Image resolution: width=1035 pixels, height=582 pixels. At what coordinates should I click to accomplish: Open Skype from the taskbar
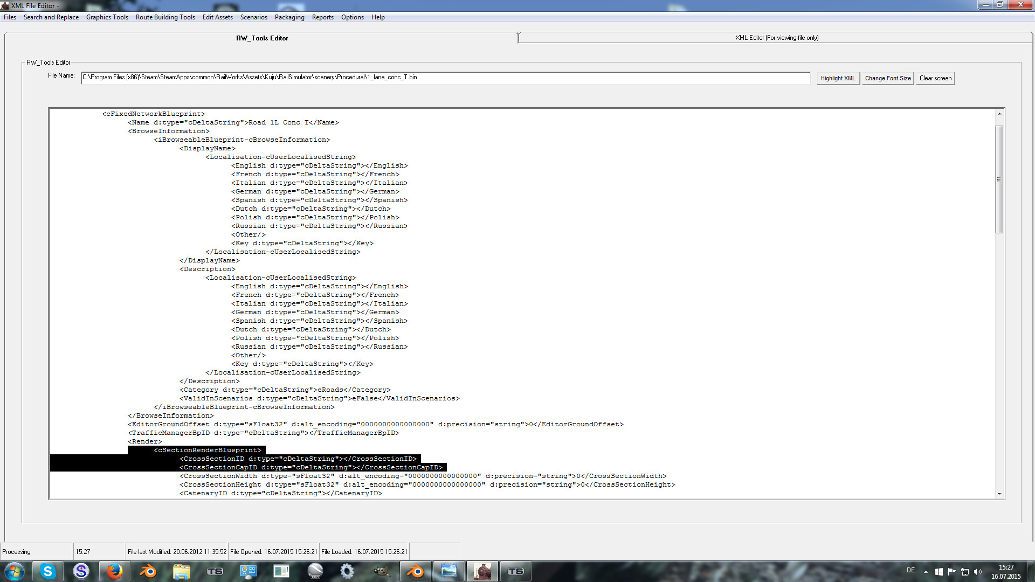pos(47,571)
